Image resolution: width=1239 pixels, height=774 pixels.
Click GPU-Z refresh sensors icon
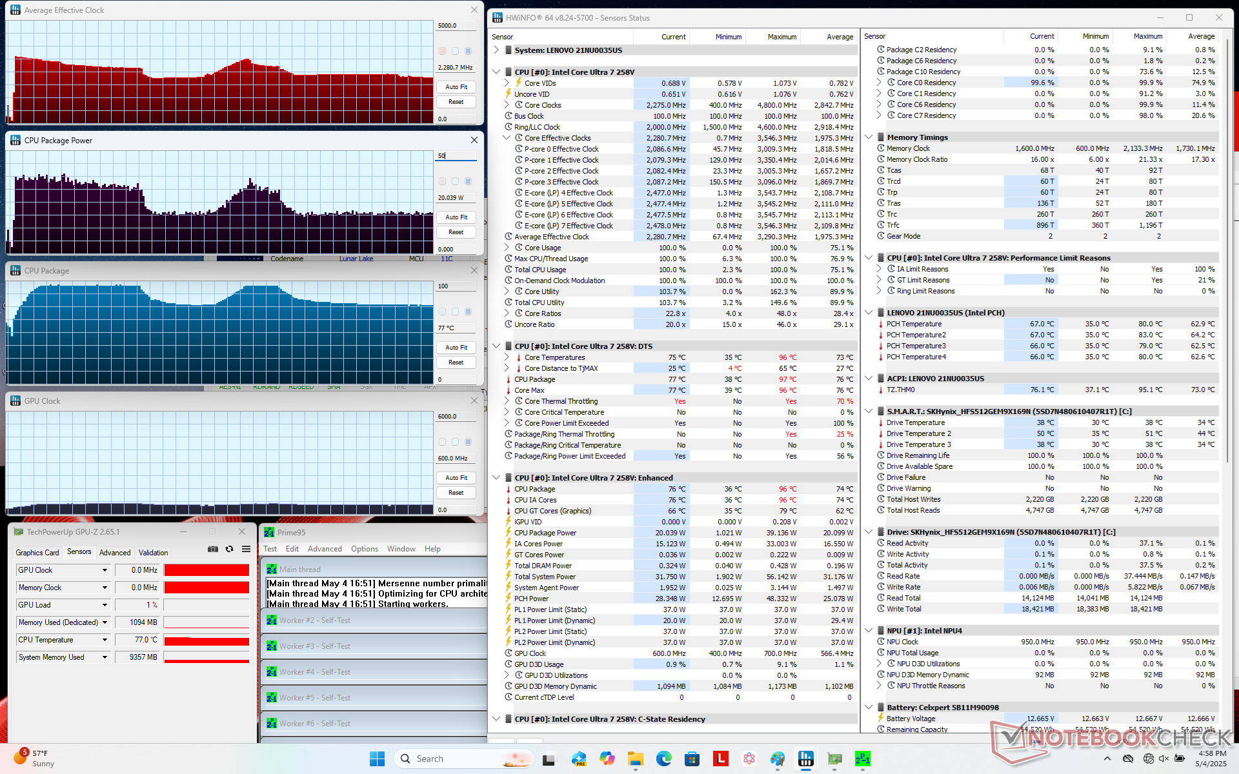[x=229, y=549]
